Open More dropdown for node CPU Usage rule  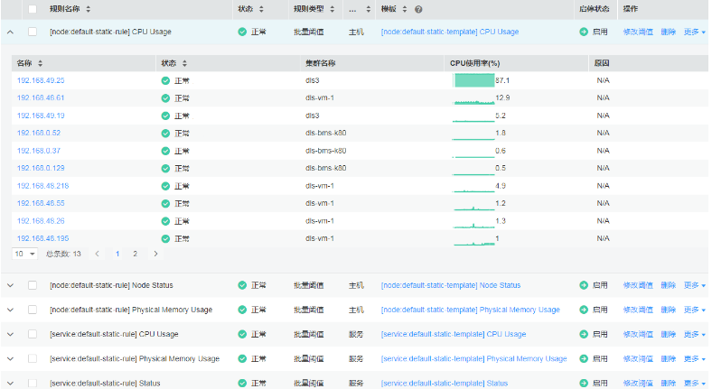pyautogui.click(x=694, y=32)
